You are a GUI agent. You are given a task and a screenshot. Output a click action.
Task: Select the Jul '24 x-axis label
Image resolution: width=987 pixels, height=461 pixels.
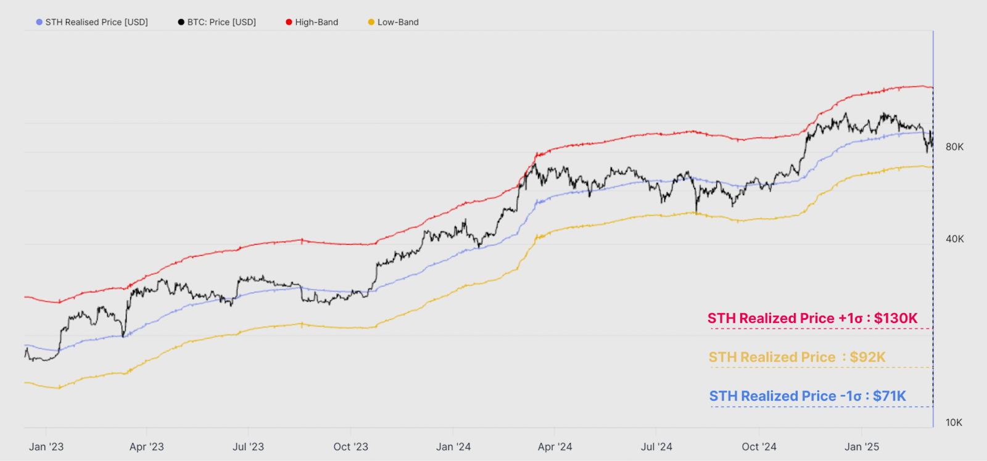[656, 447]
